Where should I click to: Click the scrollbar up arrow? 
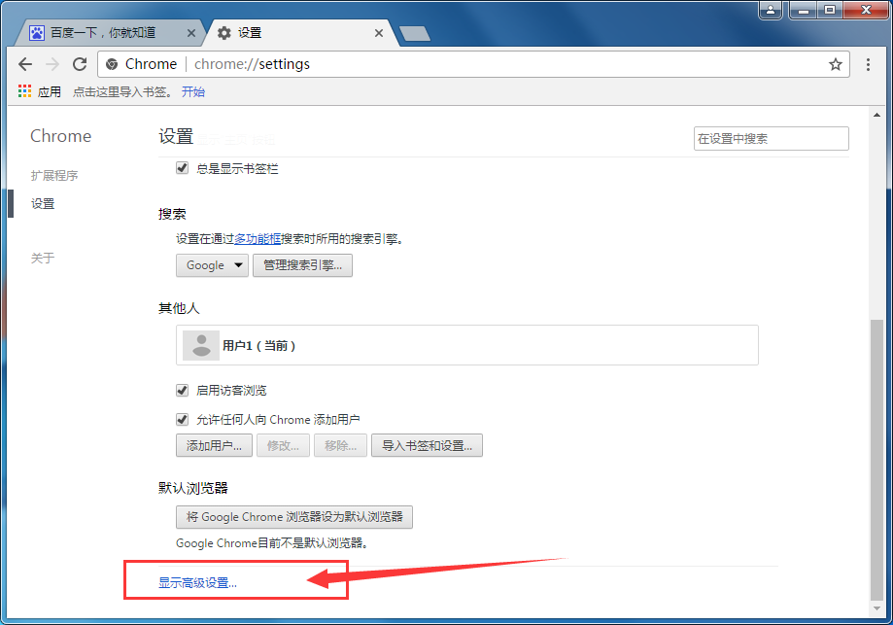pyautogui.click(x=877, y=115)
